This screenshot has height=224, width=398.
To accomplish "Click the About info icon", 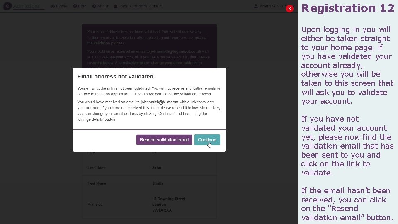I will tap(94, 6).
